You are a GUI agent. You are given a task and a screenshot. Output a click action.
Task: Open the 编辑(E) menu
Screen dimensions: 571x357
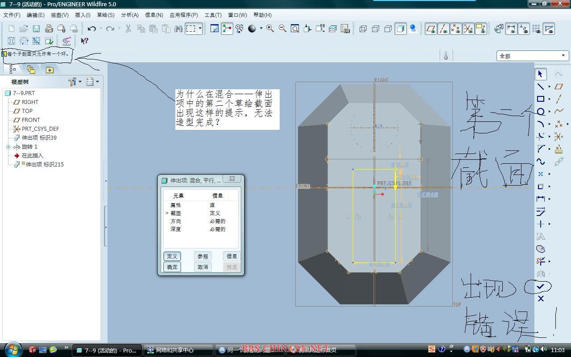click(x=36, y=15)
